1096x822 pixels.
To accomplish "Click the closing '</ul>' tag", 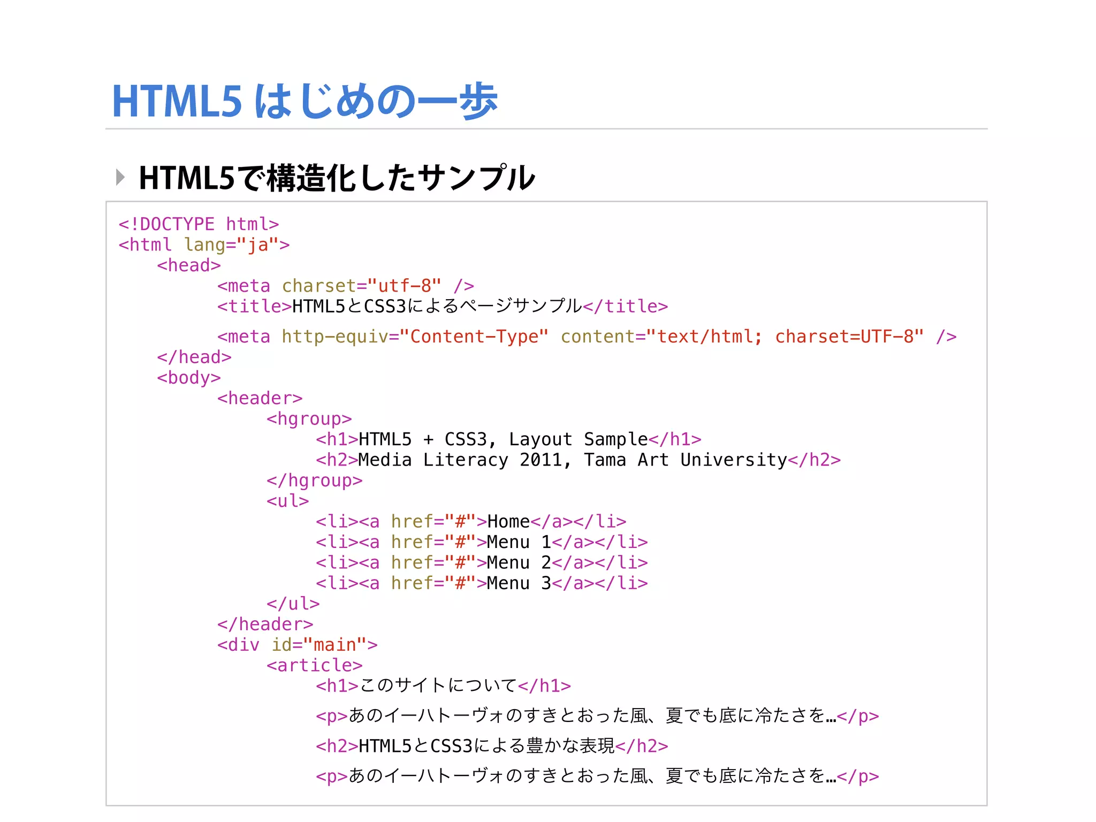I will click(x=293, y=604).
